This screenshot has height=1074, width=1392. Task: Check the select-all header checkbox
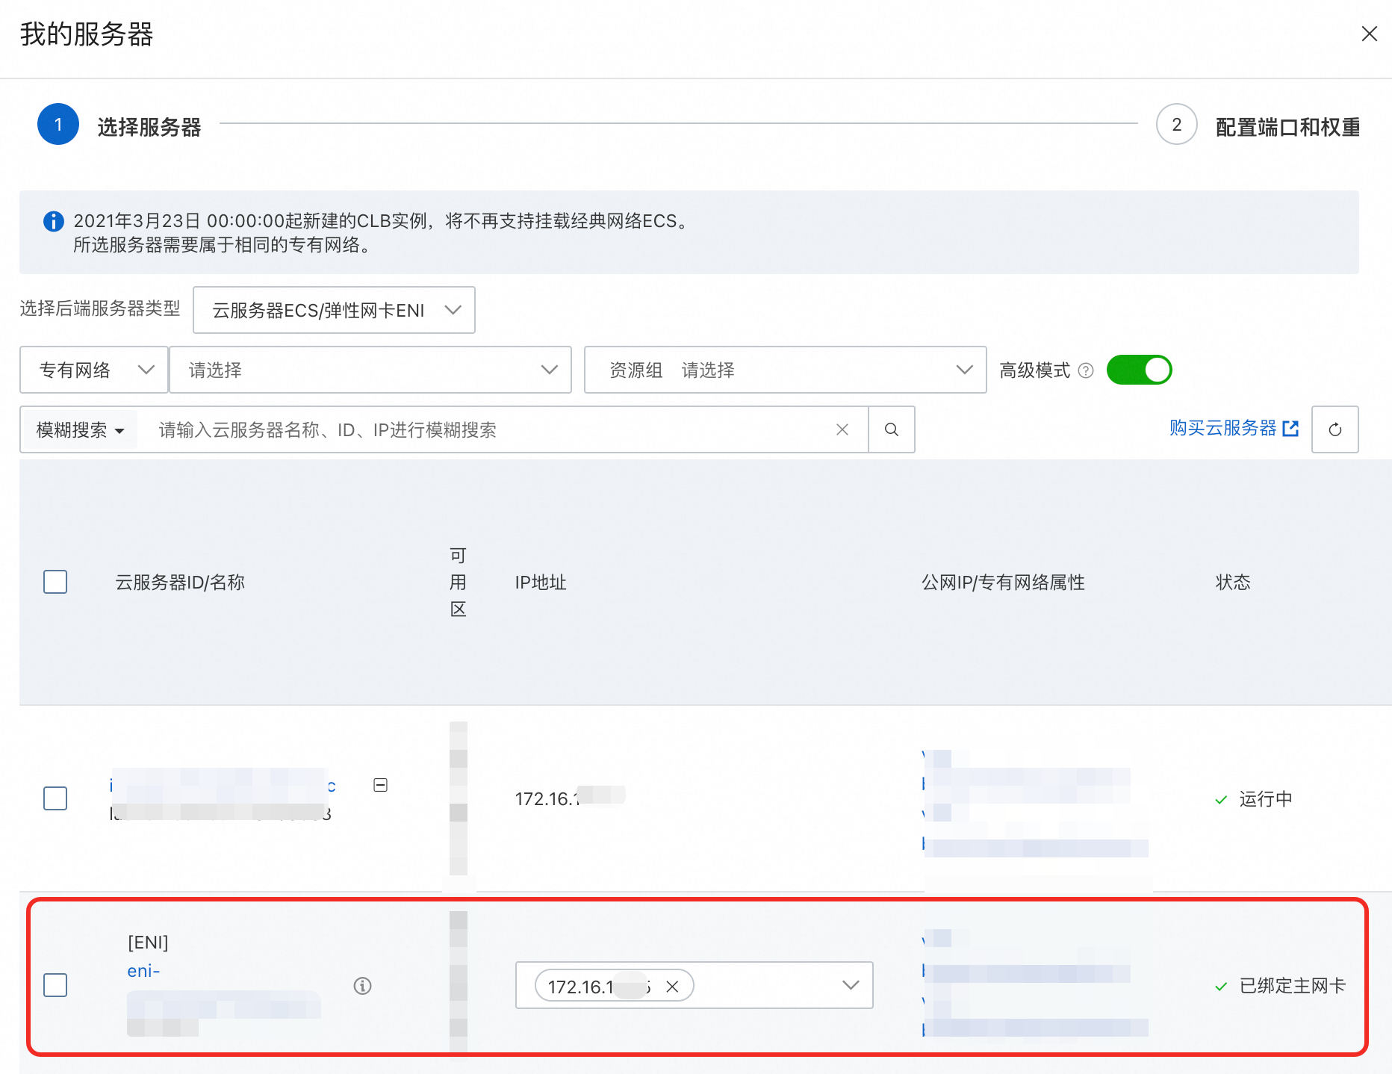pos(55,582)
